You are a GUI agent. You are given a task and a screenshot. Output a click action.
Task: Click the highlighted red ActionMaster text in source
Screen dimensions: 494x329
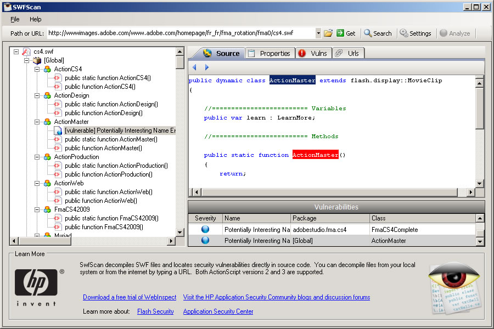click(x=316, y=155)
